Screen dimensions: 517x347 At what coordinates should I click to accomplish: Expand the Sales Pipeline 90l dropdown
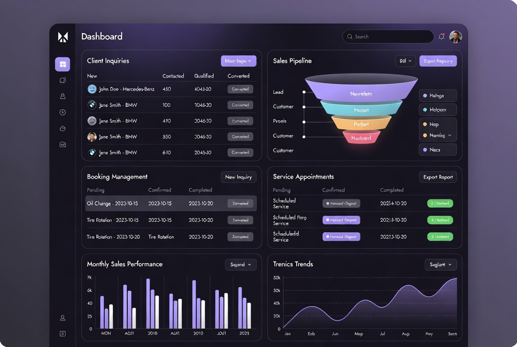tap(405, 61)
